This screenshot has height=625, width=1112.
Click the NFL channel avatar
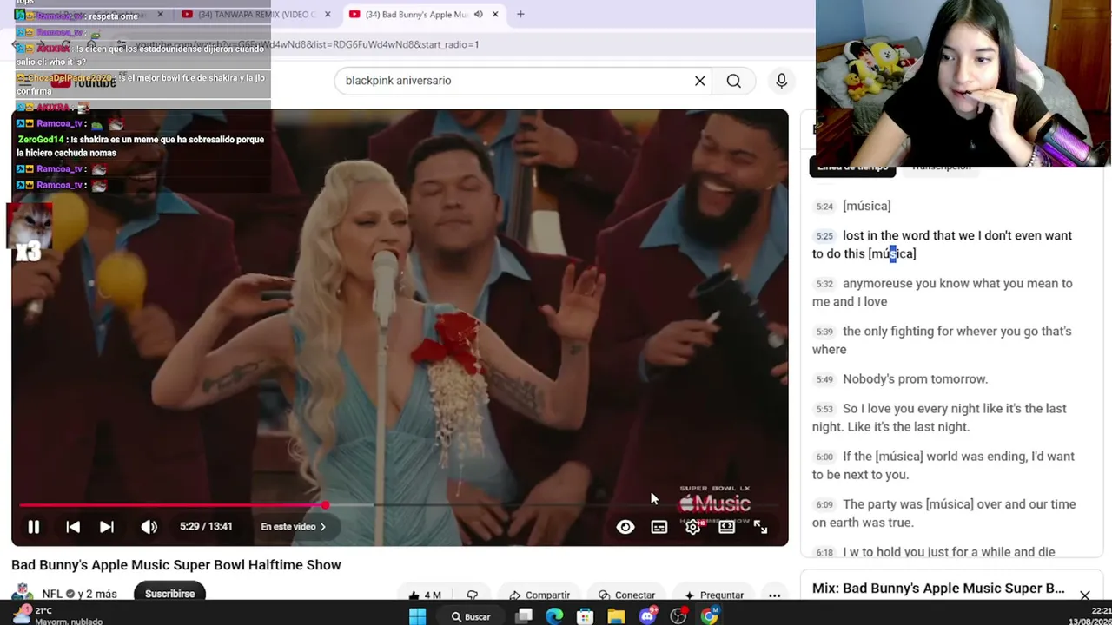(23, 594)
